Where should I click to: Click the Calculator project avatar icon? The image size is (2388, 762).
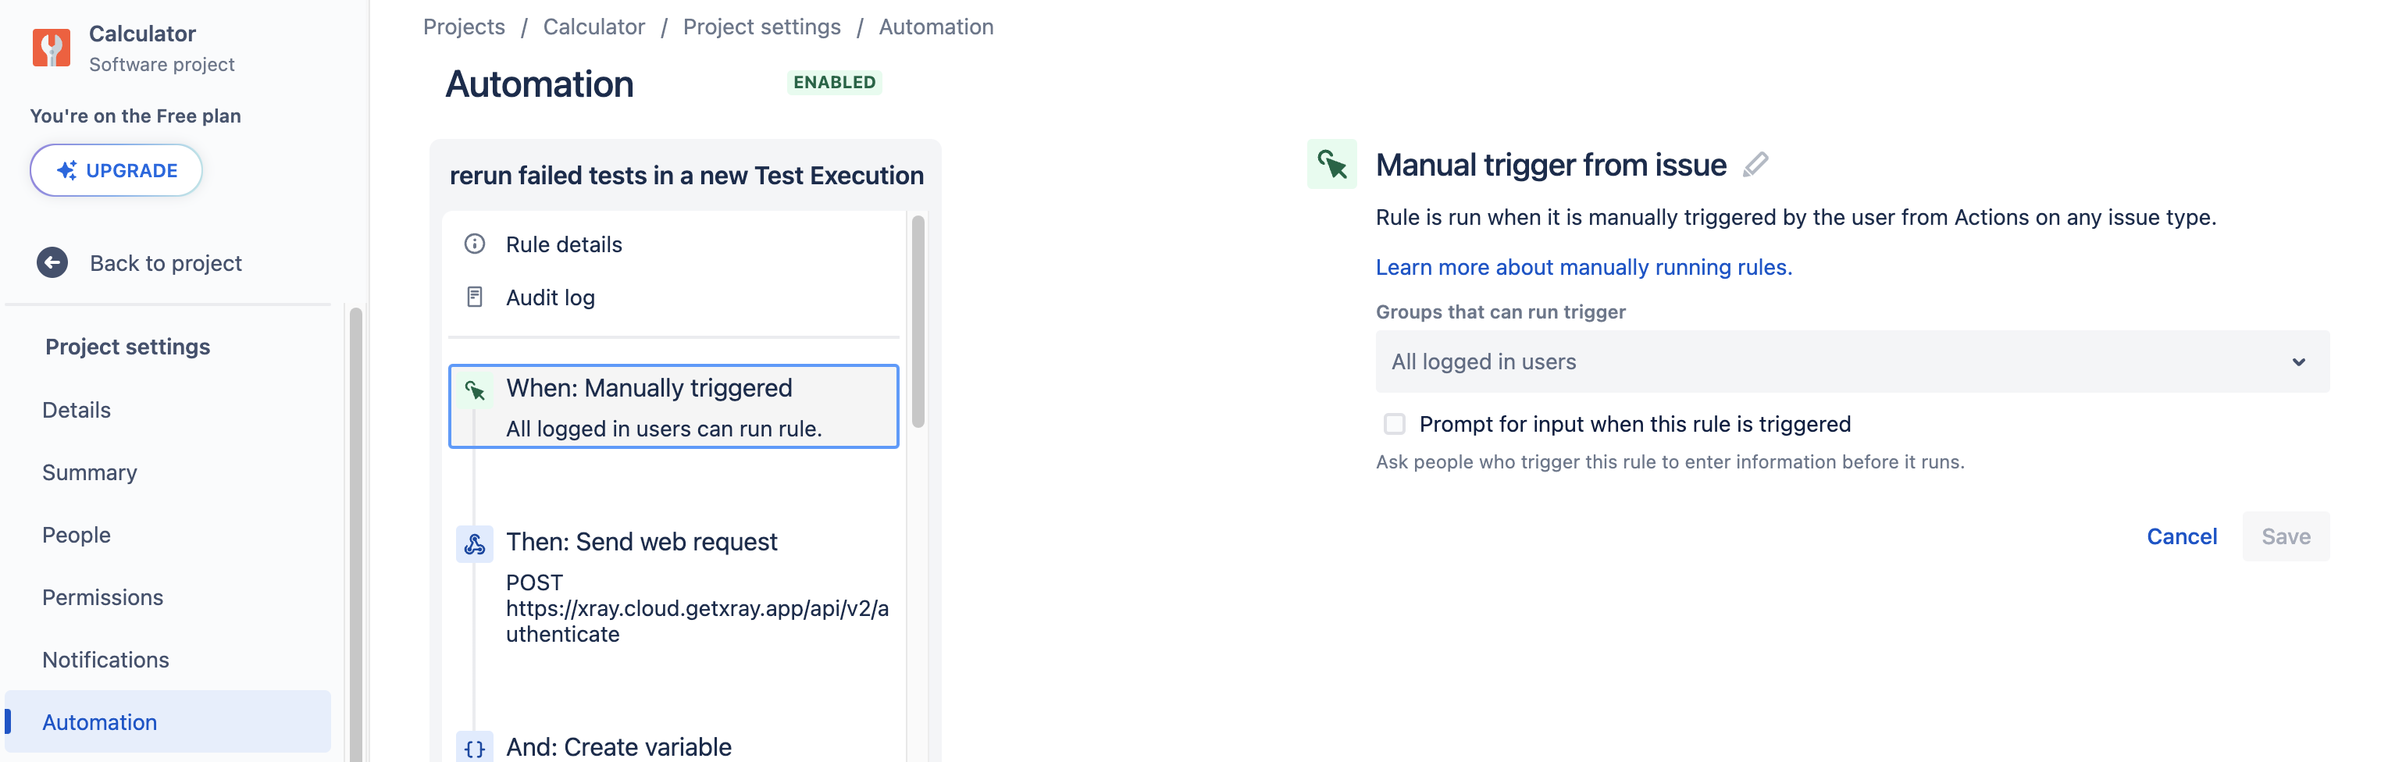51,48
